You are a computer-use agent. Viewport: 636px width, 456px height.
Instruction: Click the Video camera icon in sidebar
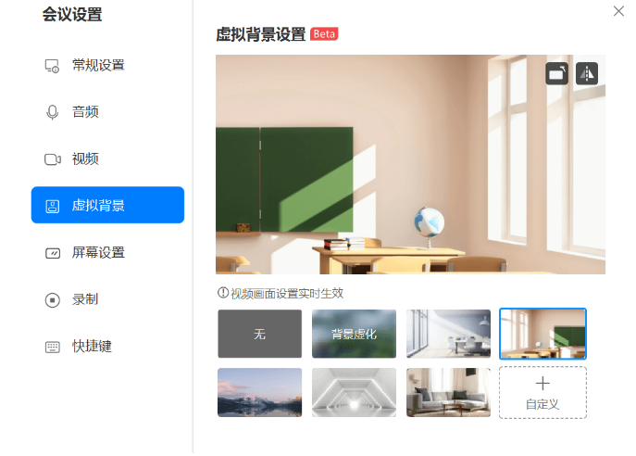tap(53, 159)
